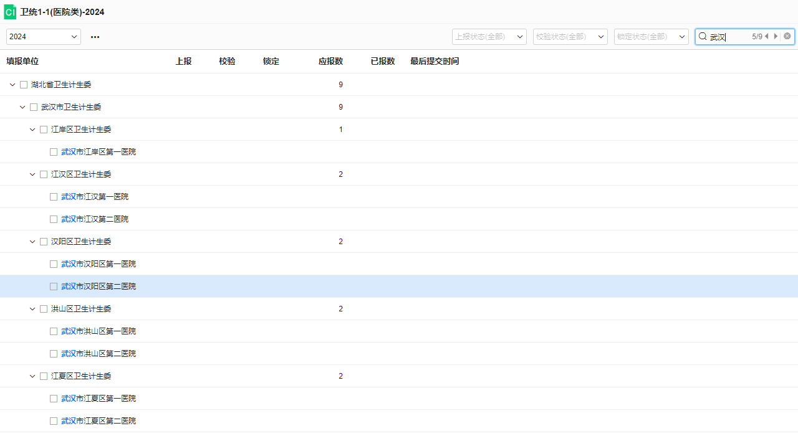Click the green CI app logo

tap(10, 12)
